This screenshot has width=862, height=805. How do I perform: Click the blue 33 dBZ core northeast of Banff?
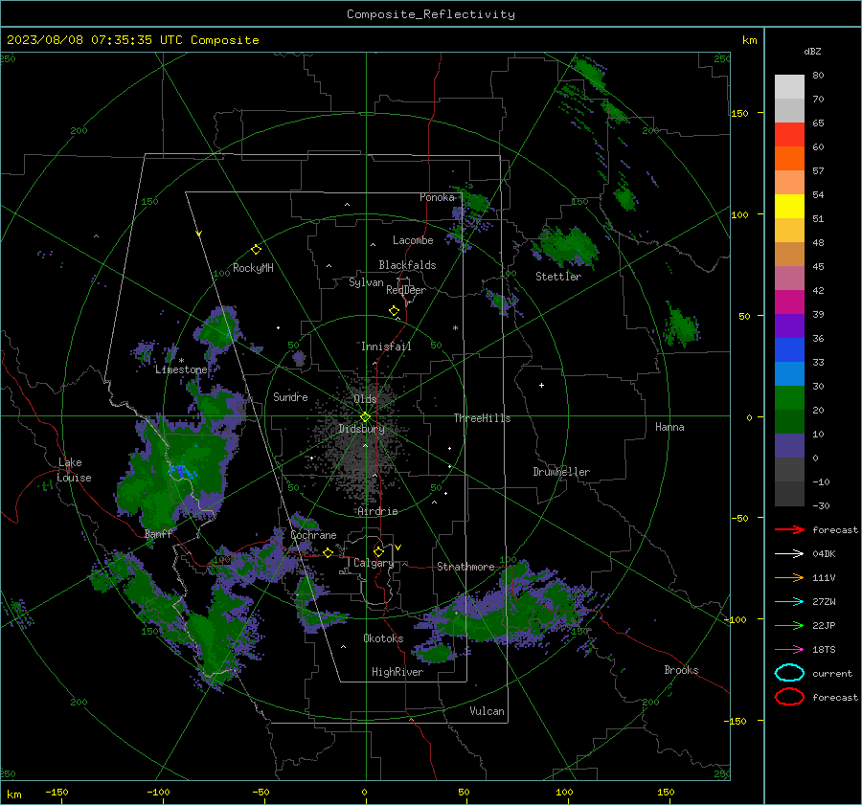pyautogui.click(x=181, y=471)
